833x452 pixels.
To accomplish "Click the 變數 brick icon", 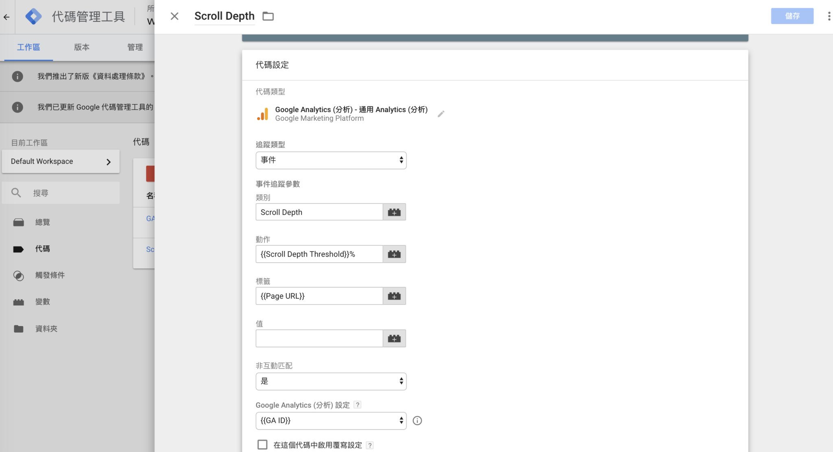I will (x=19, y=302).
